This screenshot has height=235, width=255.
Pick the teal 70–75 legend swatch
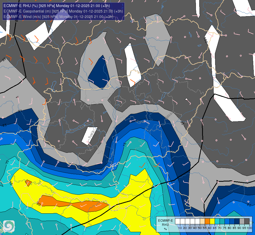coord(222,221)
